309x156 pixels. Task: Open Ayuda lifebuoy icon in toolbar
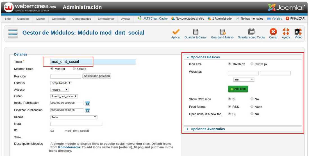coord(286,32)
